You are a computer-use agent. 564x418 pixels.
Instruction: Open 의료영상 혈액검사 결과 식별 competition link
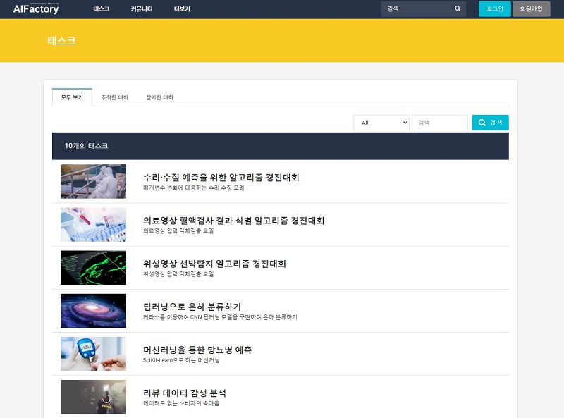coord(233,221)
